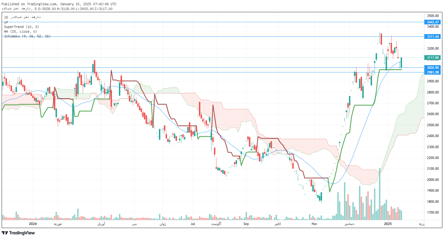This screenshot has height=238, width=444.
Task: Click the Nov label on the time axis
Action: [315, 224]
